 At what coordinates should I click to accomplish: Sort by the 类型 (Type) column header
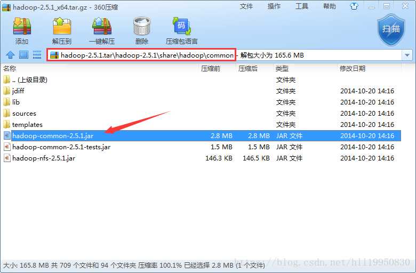pos(282,69)
